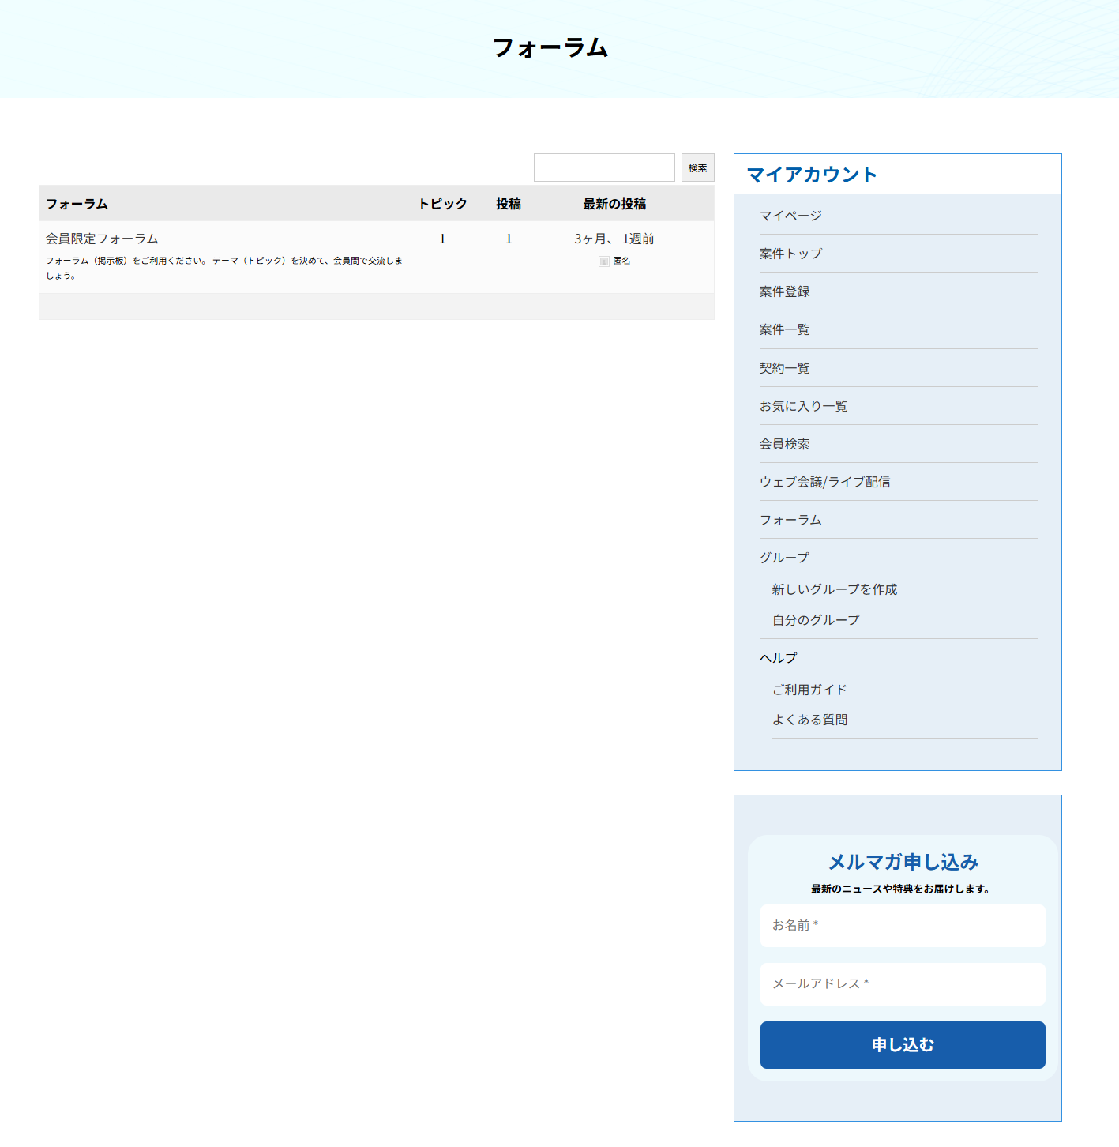Open the 3ヶ月、1週前 latest post link

pos(614,239)
